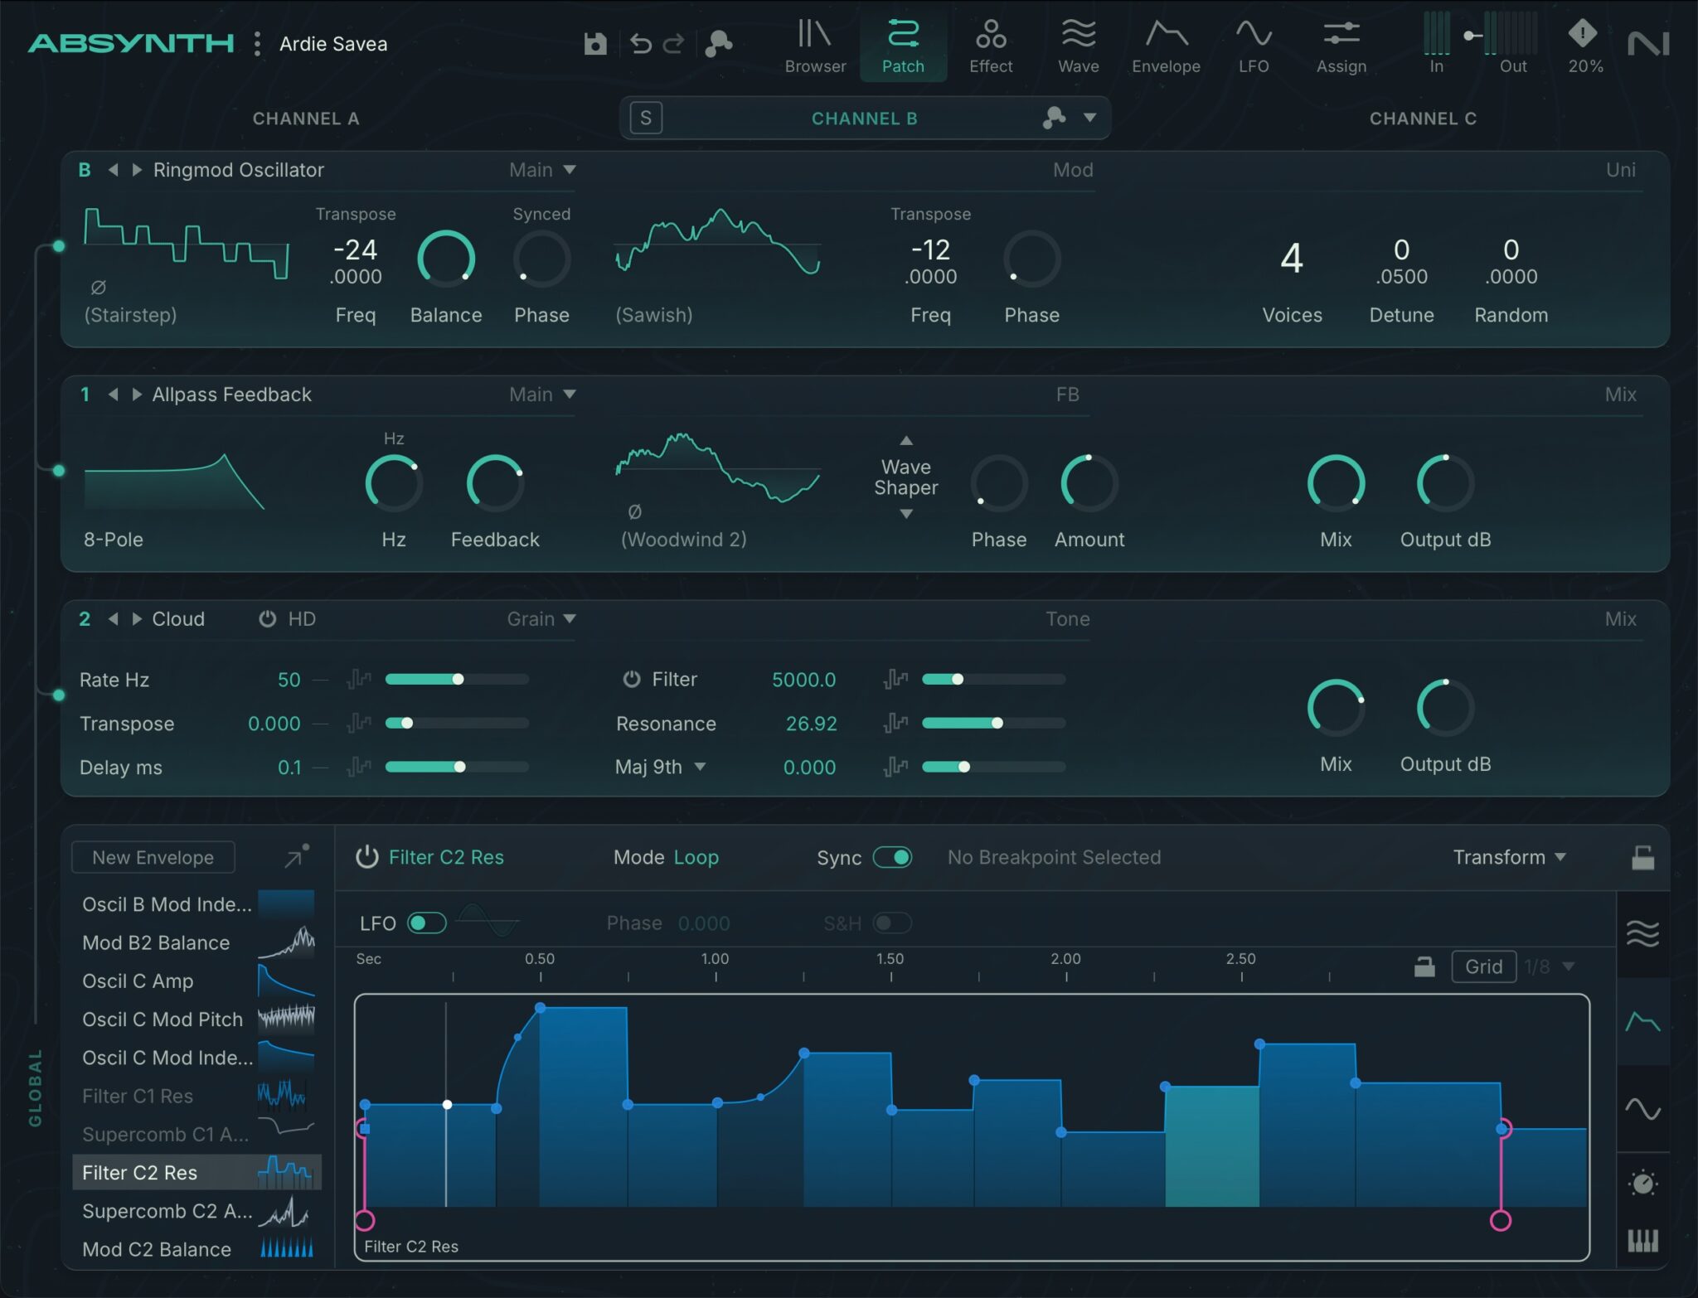Viewport: 1698px width, 1298px height.
Task: Switch to the Assign tab
Action: (x=1341, y=46)
